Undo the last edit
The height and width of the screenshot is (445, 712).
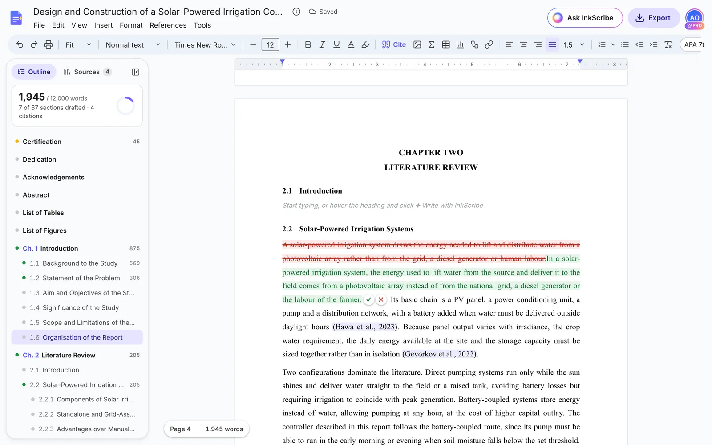click(x=20, y=44)
